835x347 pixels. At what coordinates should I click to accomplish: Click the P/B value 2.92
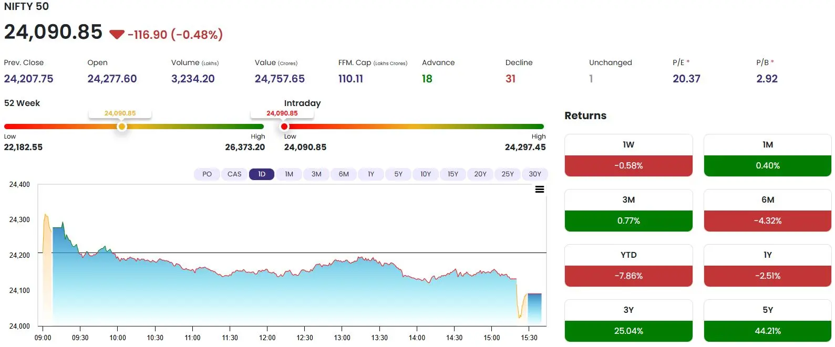[767, 79]
